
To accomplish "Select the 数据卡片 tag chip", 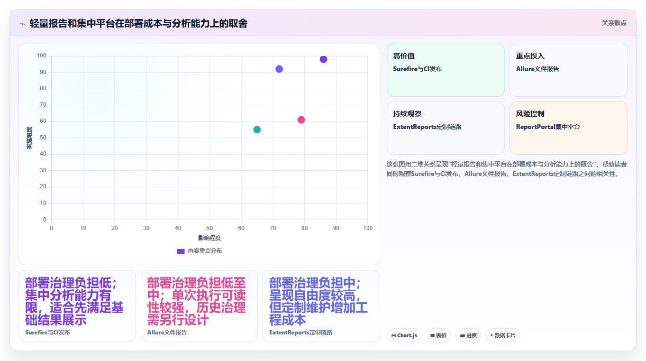I will (503, 335).
